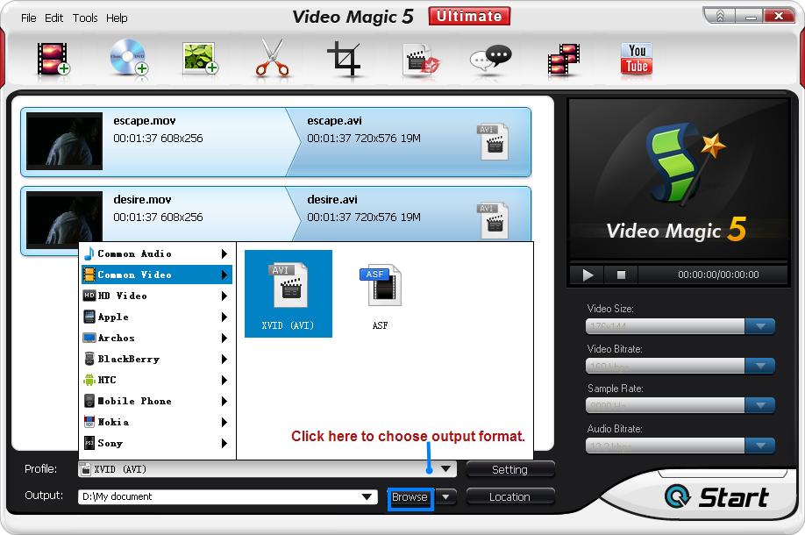
Task: Click the arrow next to Browse
Action: tap(446, 496)
